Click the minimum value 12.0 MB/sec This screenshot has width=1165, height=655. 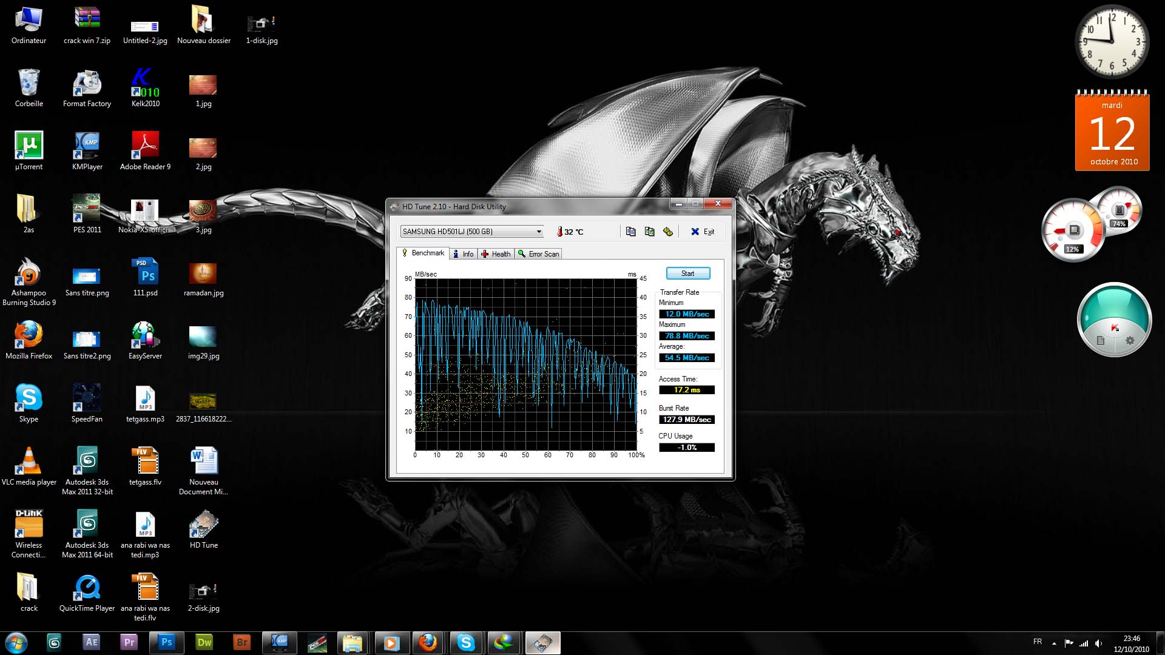tap(687, 314)
